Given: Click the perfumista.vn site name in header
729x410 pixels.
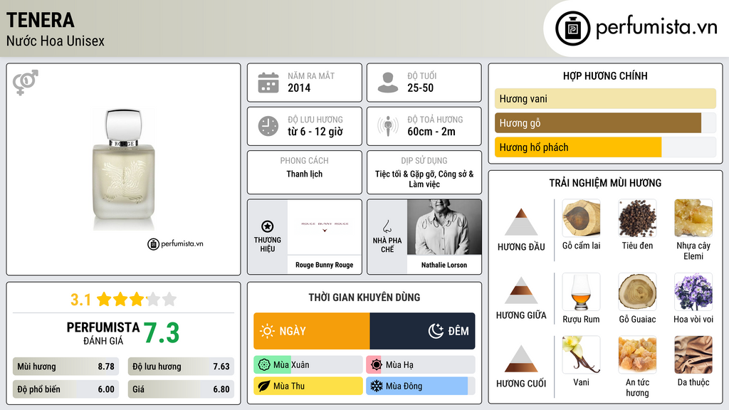Looking at the screenshot, I should click(x=656, y=28).
